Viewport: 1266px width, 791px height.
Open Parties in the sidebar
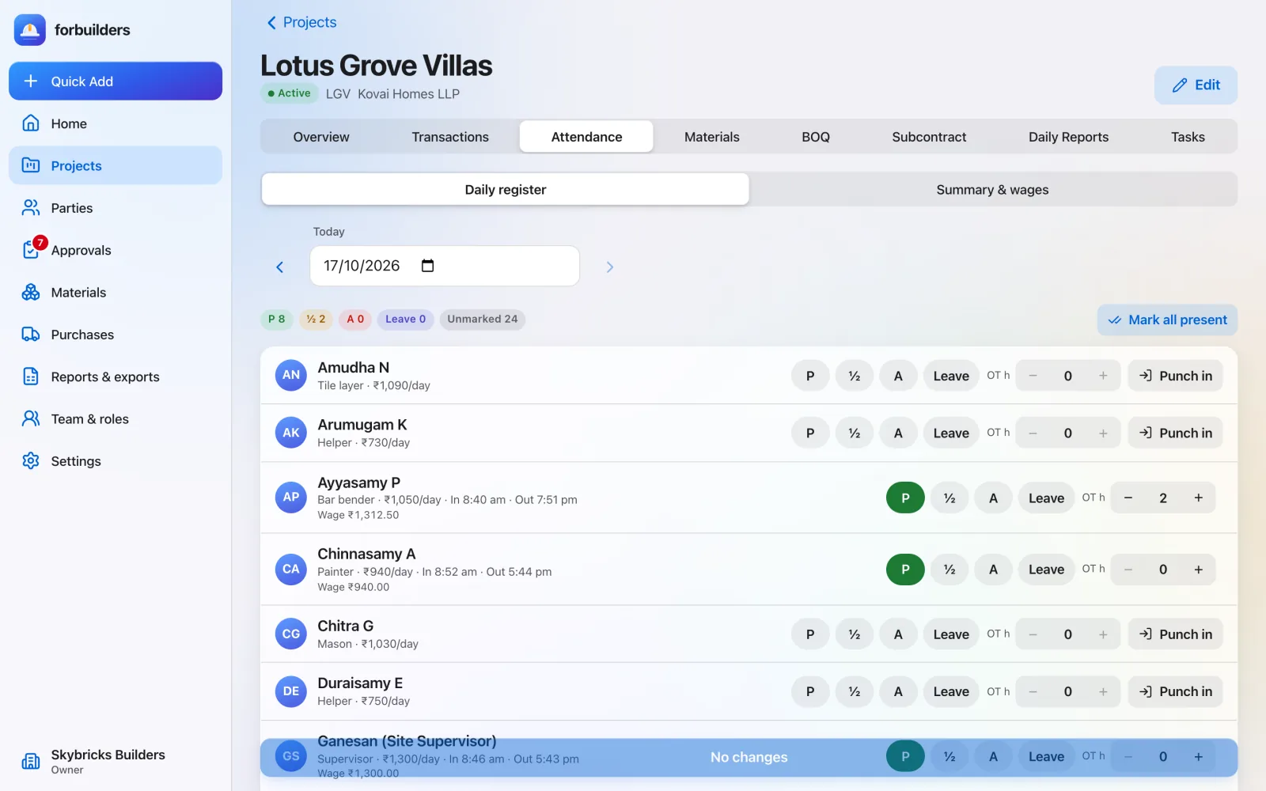[x=116, y=208]
